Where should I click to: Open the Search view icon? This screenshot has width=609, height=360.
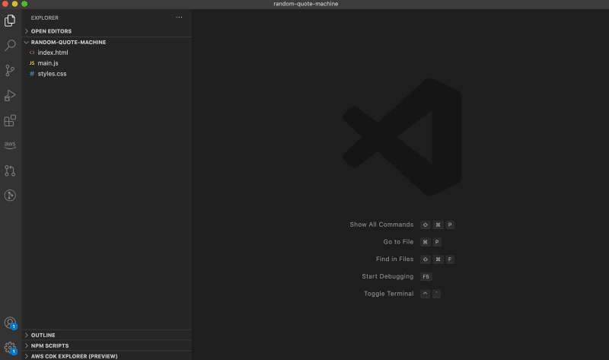10,45
